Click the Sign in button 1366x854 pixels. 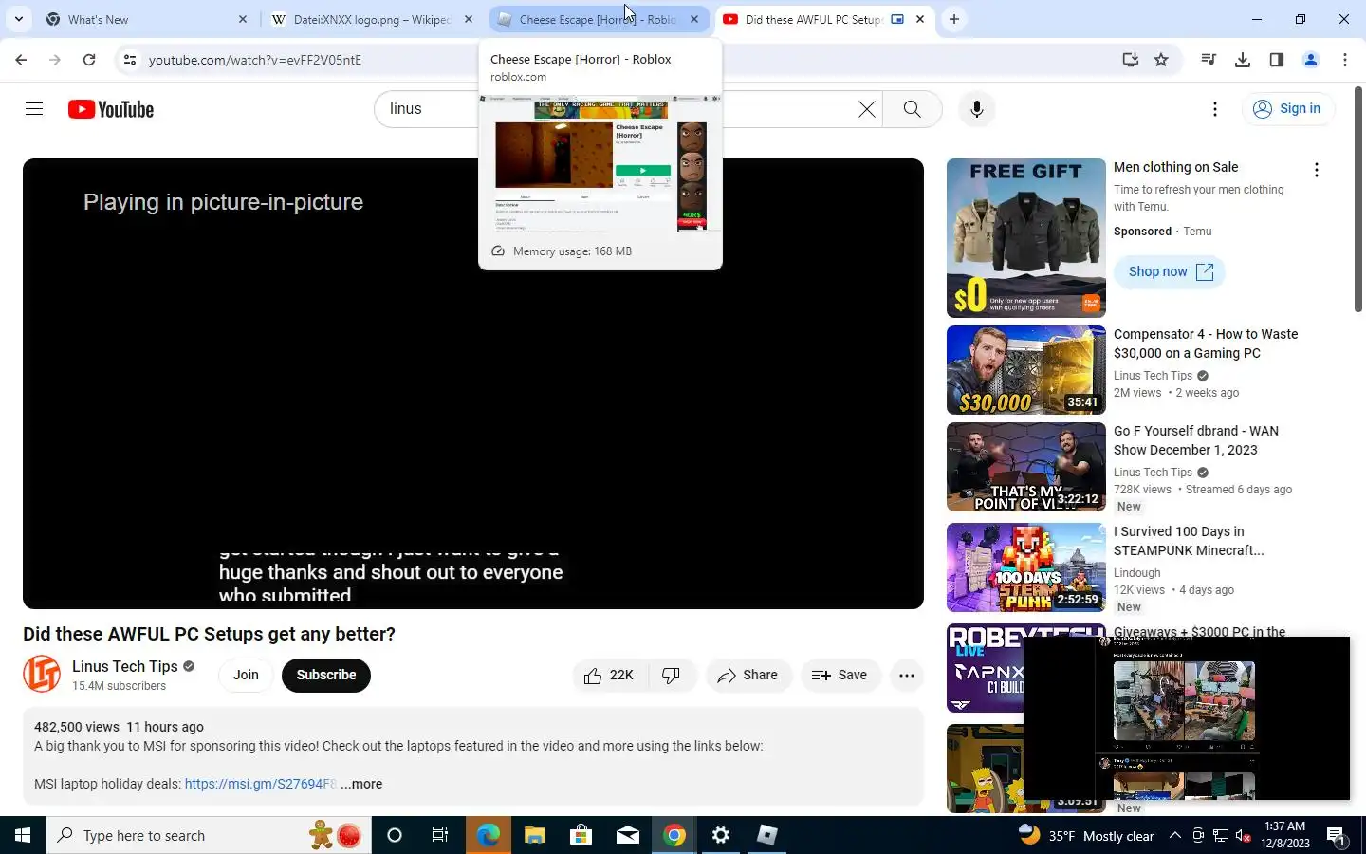(x=1287, y=109)
